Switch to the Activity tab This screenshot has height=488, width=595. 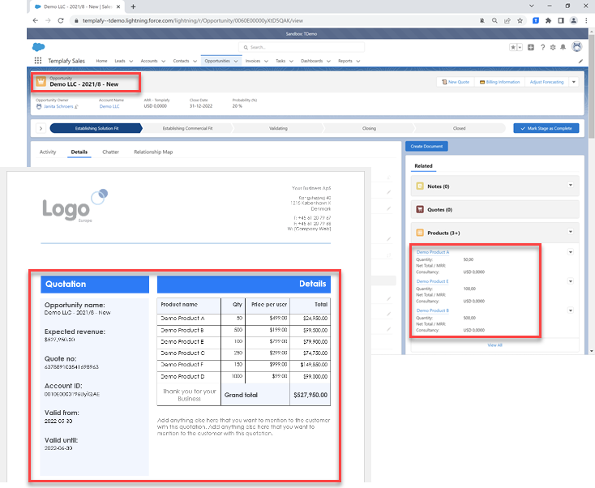(x=48, y=152)
